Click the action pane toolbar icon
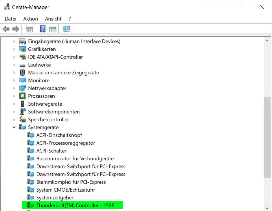The width and height of the screenshot is (272, 211). pos(53,29)
